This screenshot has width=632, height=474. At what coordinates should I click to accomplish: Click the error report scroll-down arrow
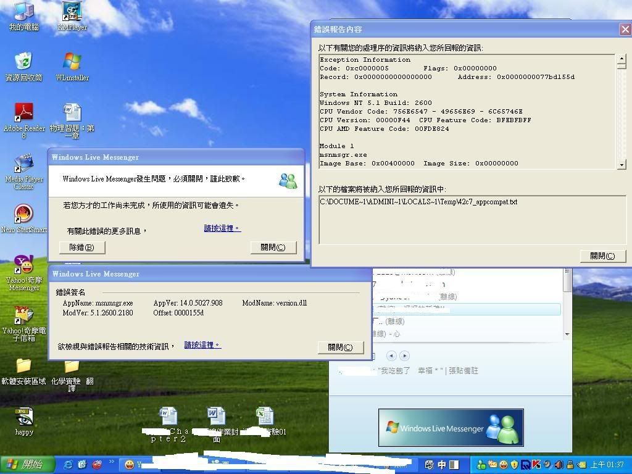click(x=621, y=165)
